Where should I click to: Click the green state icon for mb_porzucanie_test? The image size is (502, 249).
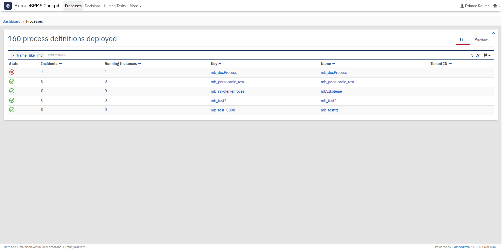click(x=12, y=81)
